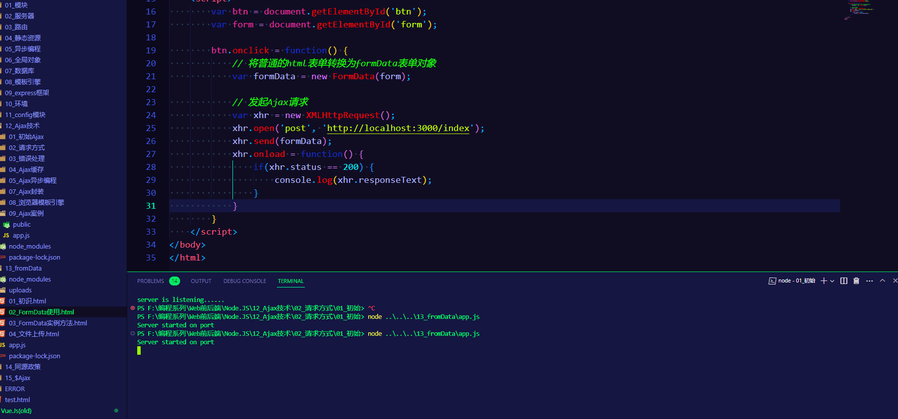The width and height of the screenshot is (898, 419).
Task: Click HTML5 icon of 01_初识.html
Action: pos(2,301)
